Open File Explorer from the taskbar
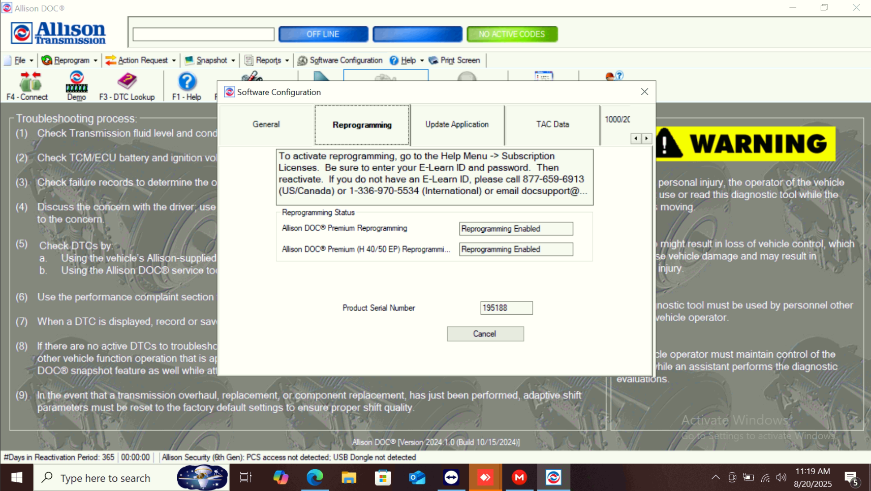The width and height of the screenshot is (871, 491). (x=349, y=478)
